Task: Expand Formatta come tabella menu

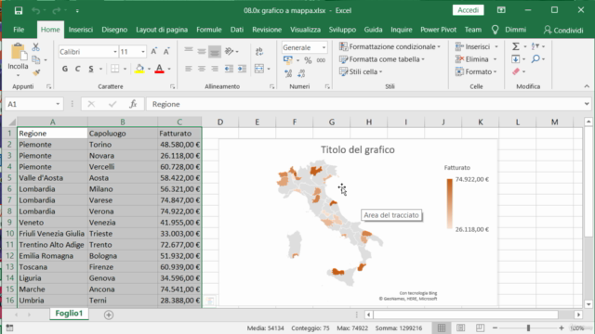Action: click(x=382, y=59)
